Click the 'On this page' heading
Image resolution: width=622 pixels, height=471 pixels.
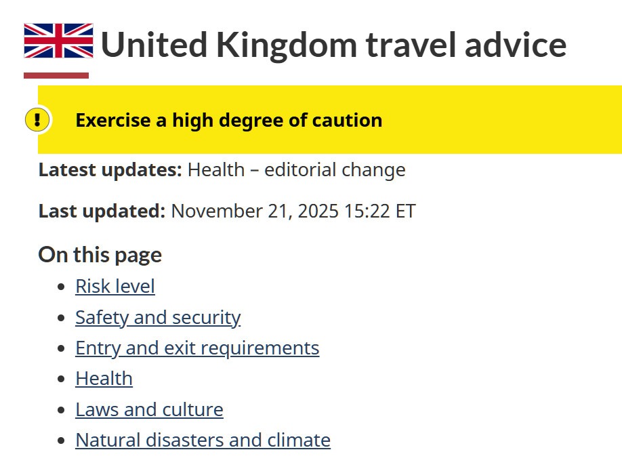100,255
